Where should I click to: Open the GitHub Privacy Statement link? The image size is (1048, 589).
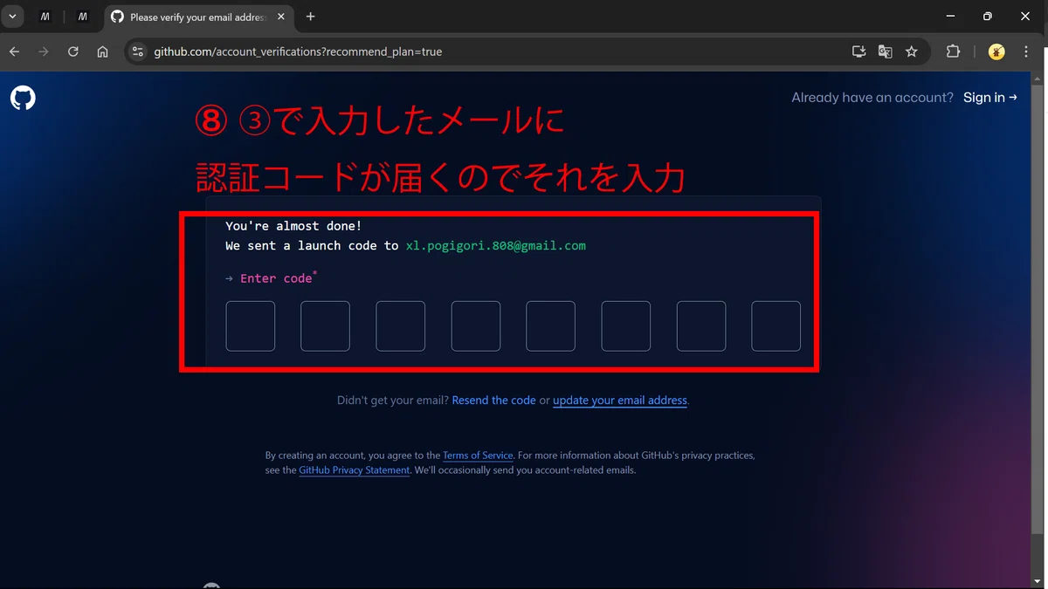click(x=355, y=470)
